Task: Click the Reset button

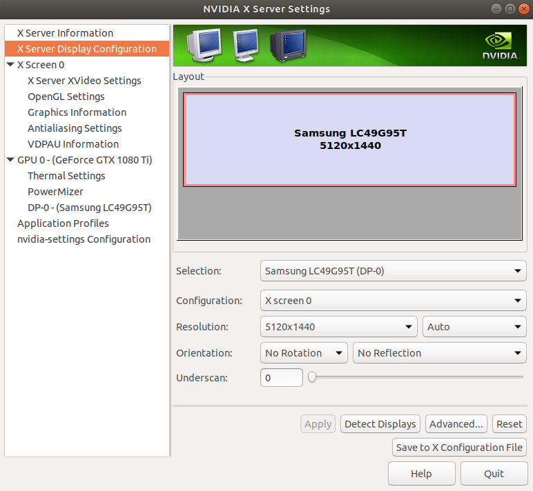Action: click(510, 424)
